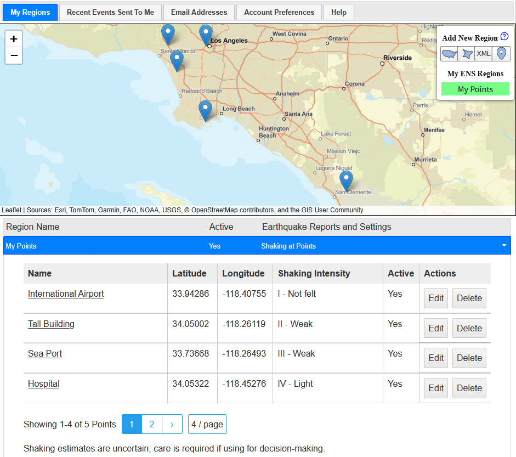Add new custom polygon region icon
The height and width of the screenshot is (457, 516).
466,54
